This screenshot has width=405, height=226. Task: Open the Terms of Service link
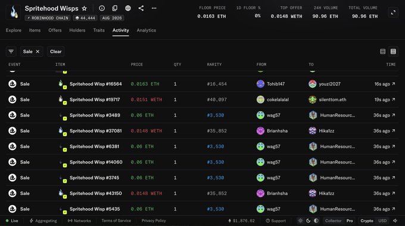(x=116, y=221)
